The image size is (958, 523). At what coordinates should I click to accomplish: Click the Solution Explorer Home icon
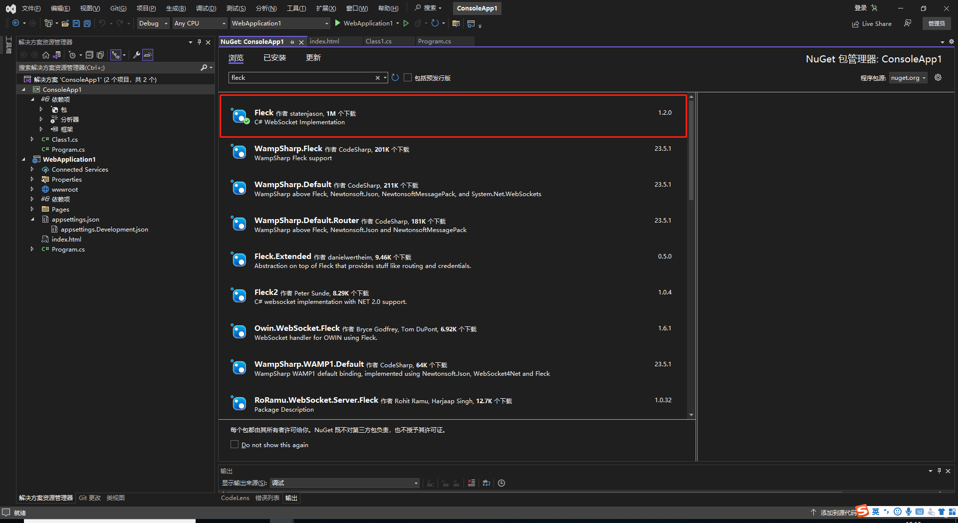pyautogui.click(x=46, y=55)
